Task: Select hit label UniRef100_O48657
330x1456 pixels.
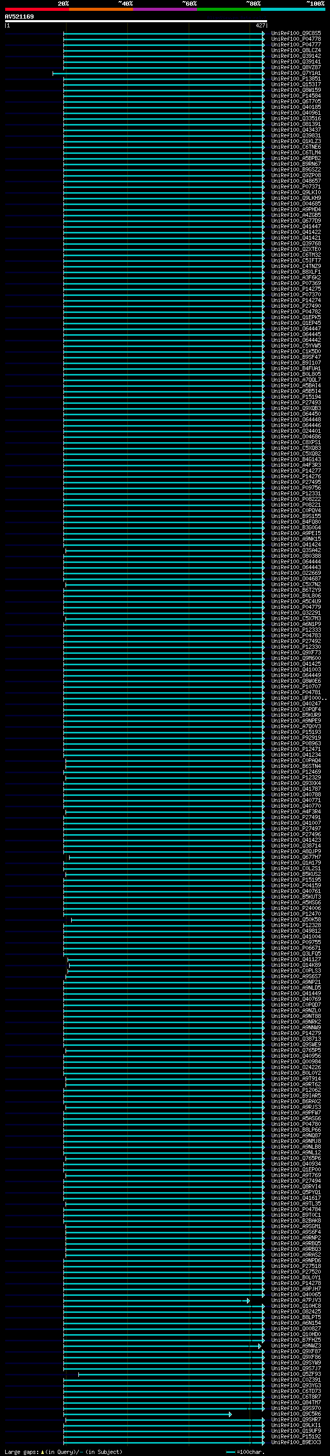Action: (296, 181)
